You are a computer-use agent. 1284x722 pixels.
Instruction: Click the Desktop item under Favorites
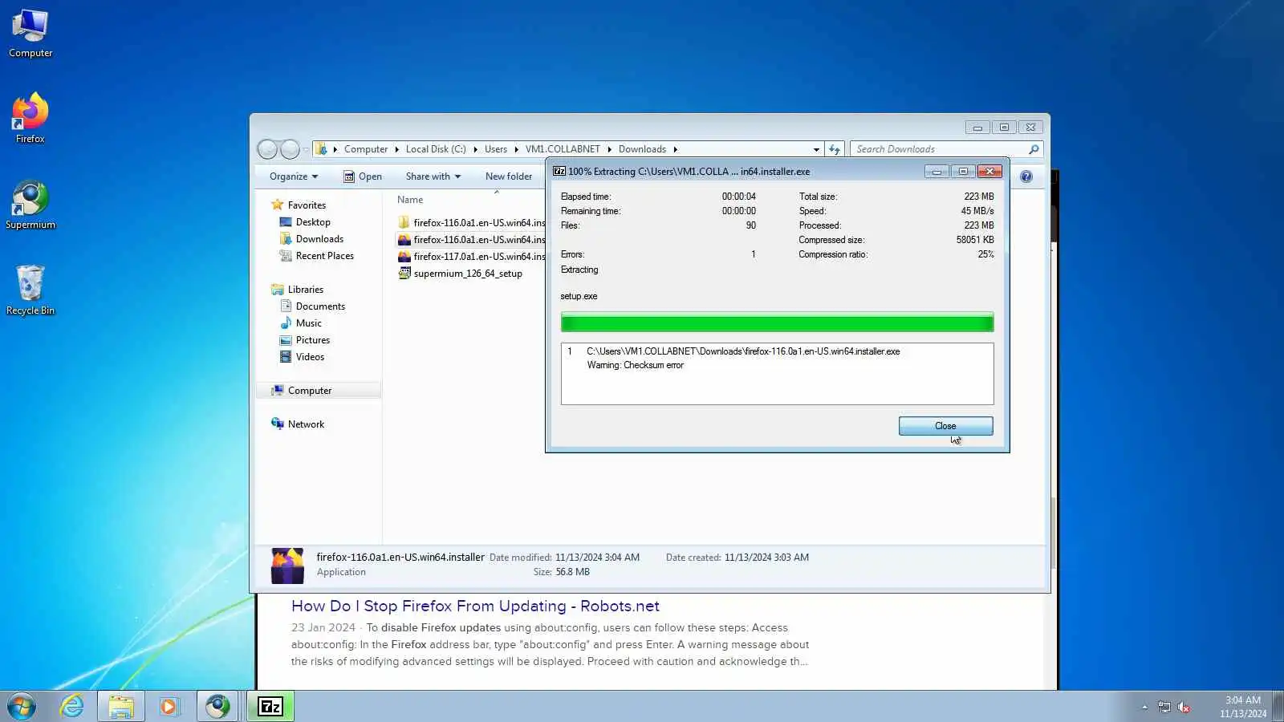pos(305,222)
